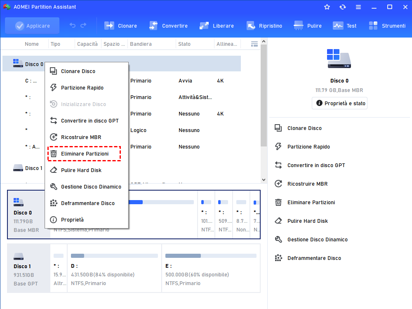Image resolution: width=412 pixels, height=309 pixels.
Task: Redo the operation arrow
Action: click(x=83, y=26)
